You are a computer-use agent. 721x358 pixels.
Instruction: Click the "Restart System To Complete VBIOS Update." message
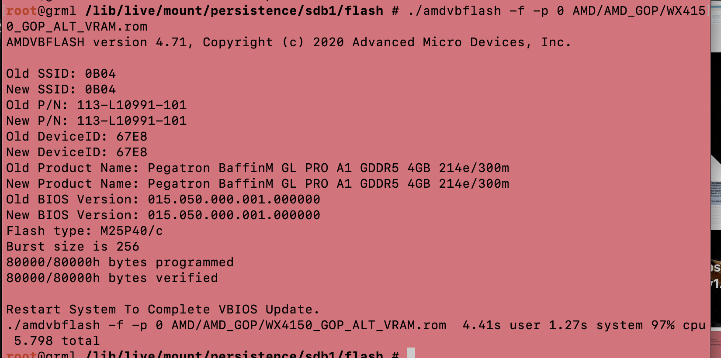[163, 310]
